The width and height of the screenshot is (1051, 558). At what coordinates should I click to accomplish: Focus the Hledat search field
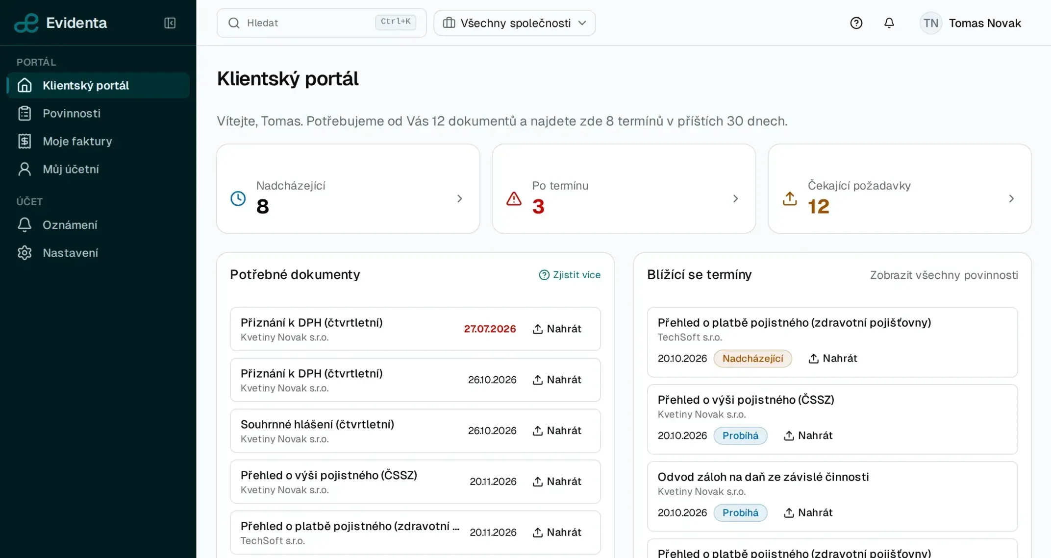click(x=322, y=23)
